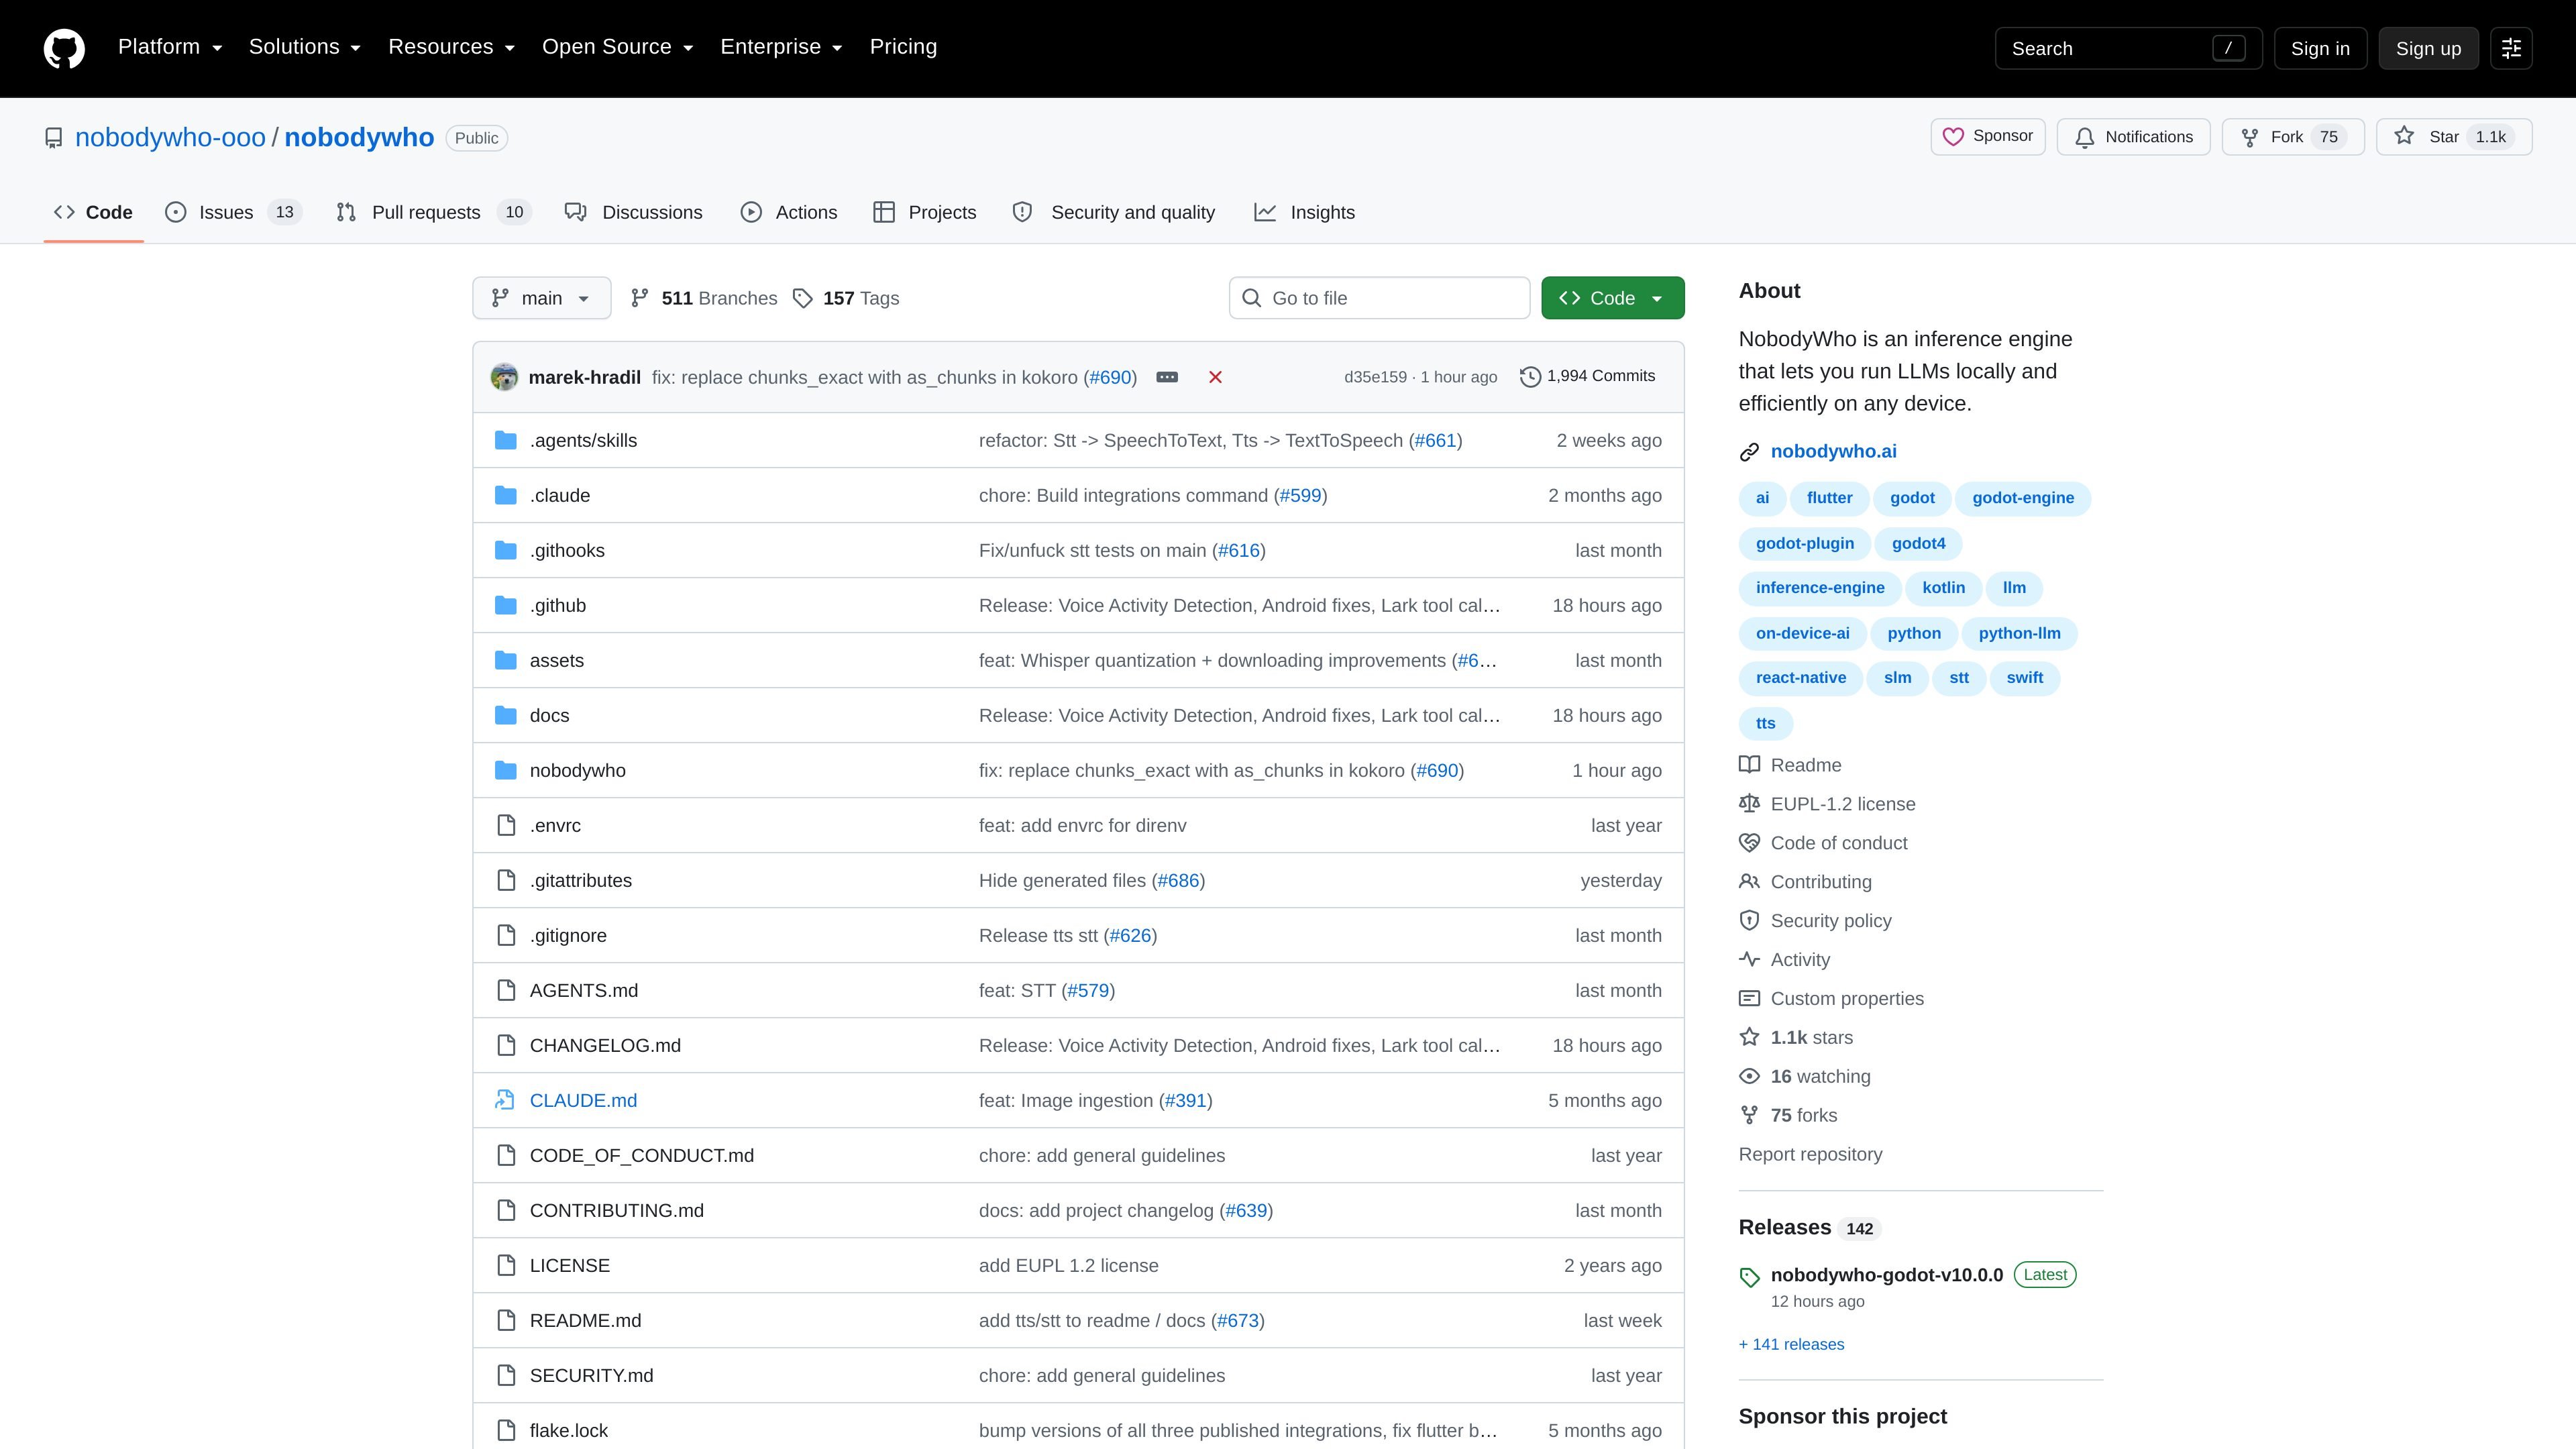Open the Enterprise dropdown menu
Screen dimensions: 2576x1449
pos(782,47)
